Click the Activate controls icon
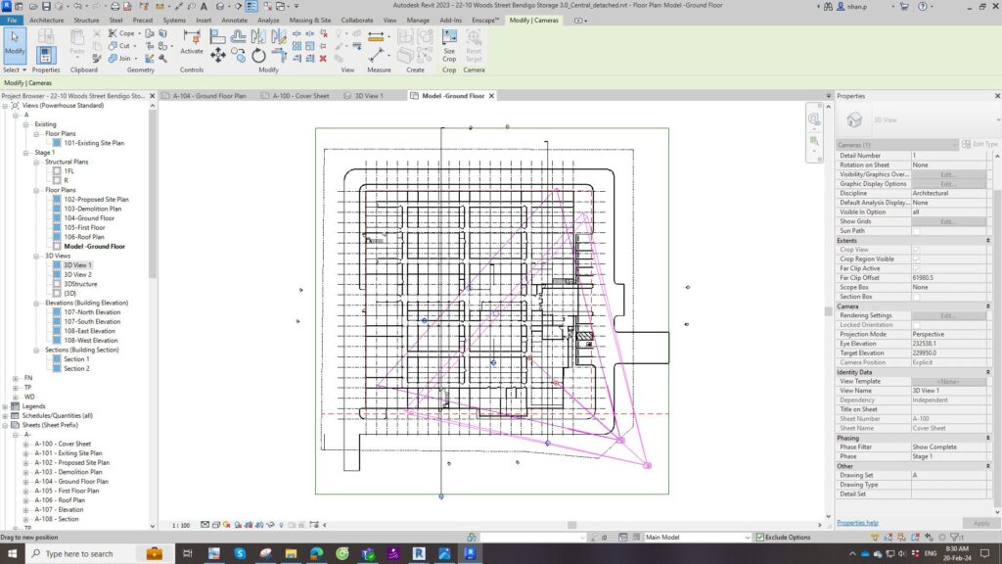This screenshot has width=1002, height=564. [x=192, y=39]
